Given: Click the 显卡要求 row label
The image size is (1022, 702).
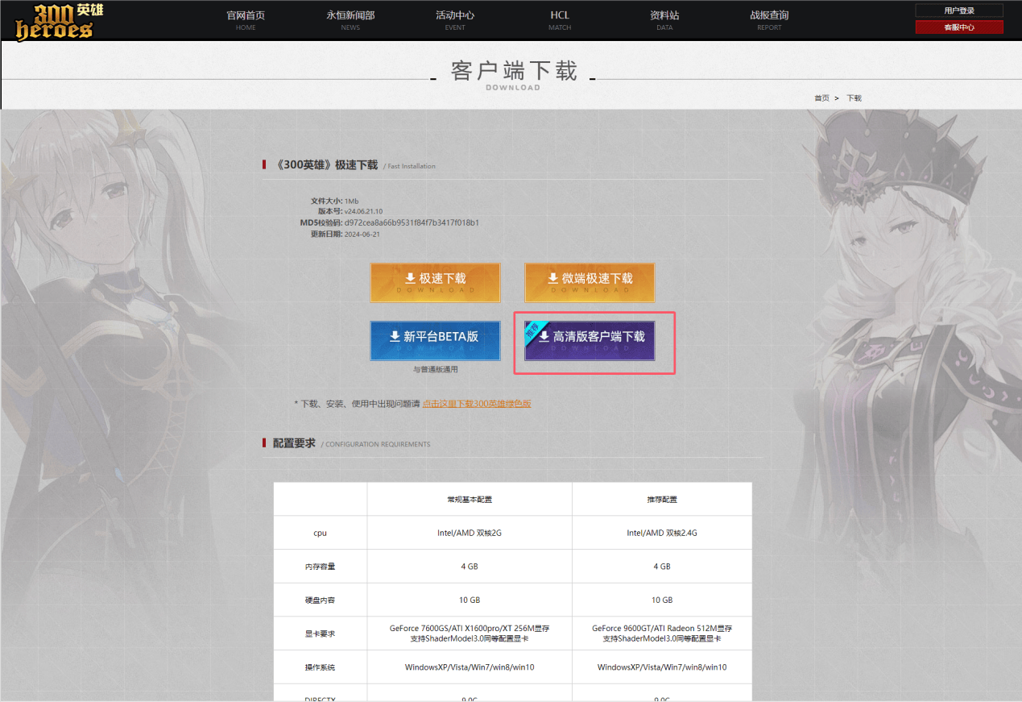Looking at the screenshot, I should point(320,633).
